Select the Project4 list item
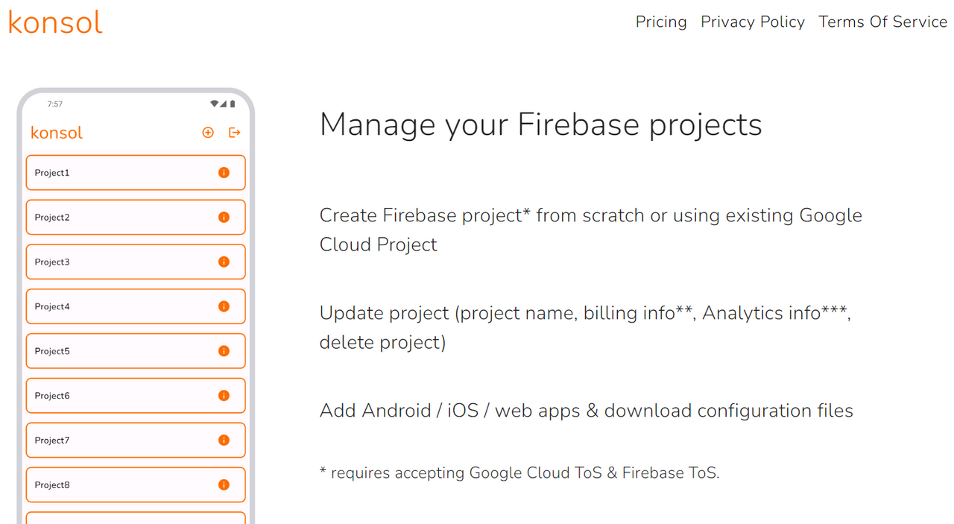Screen dimensions: 954x524 click(136, 306)
